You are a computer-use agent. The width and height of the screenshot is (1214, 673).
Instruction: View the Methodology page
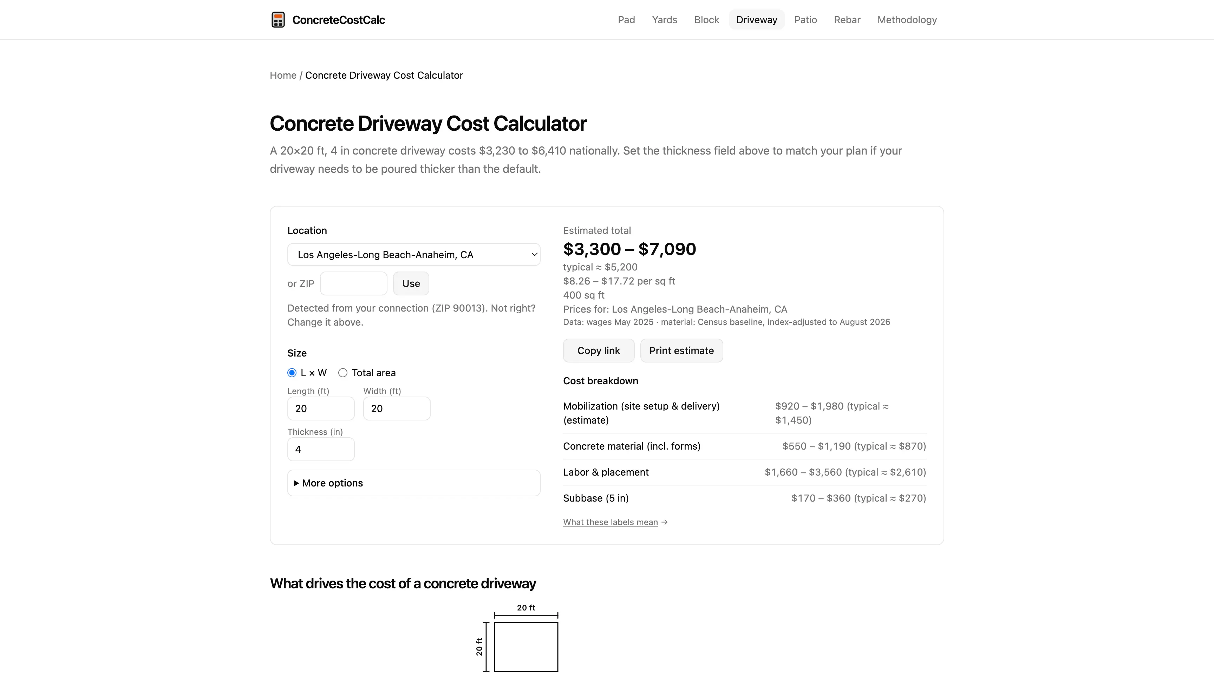pos(907,20)
